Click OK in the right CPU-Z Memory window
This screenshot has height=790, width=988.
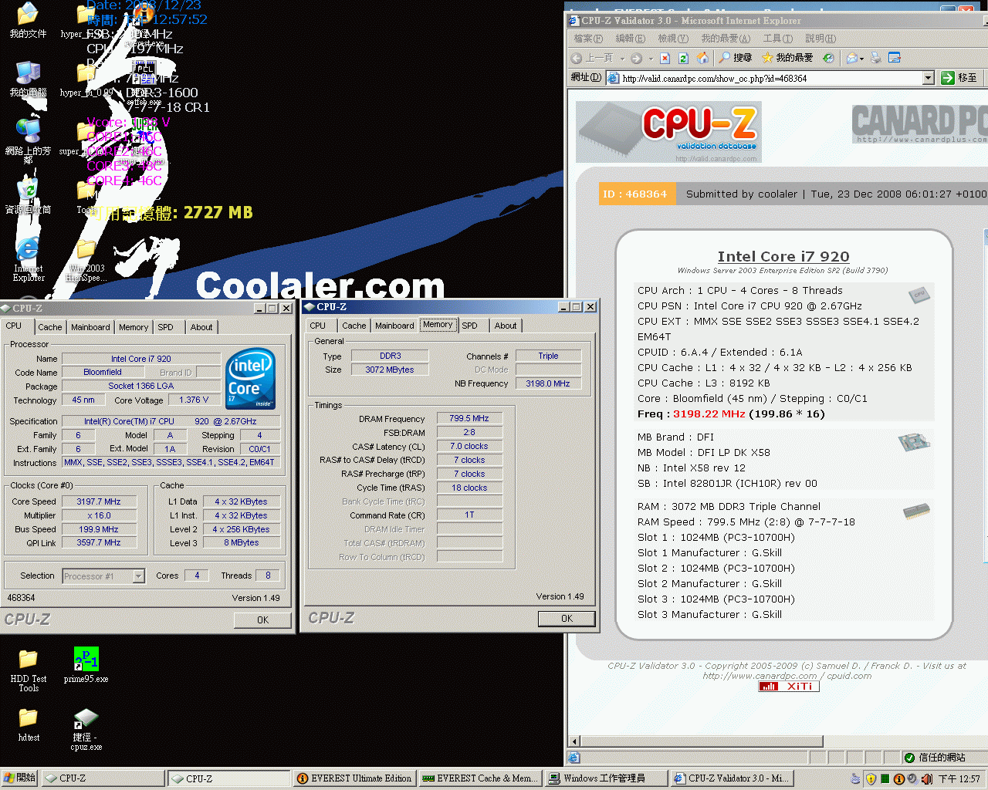tap(567, 619)
